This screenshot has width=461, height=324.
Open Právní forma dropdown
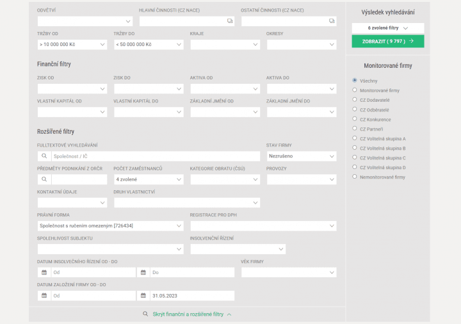pyautogui.click(x=111, y=226)
